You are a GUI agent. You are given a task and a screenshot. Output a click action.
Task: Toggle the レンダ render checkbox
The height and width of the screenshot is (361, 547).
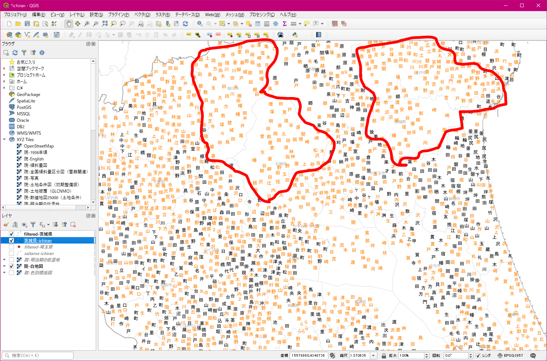(478, 356)
